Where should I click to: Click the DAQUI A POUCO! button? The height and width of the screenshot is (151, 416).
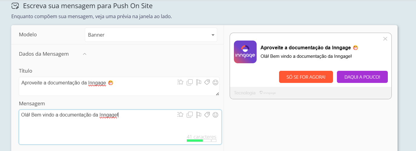coord(362,77)
